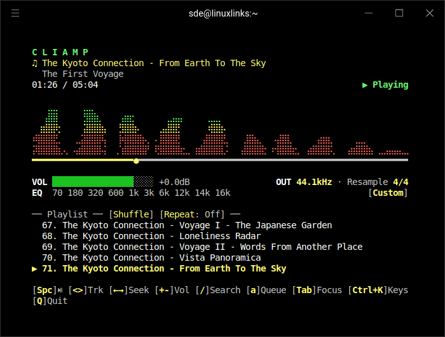Select track 70 Vista Panoramica

pyautogui.click(x=151, y=258)
